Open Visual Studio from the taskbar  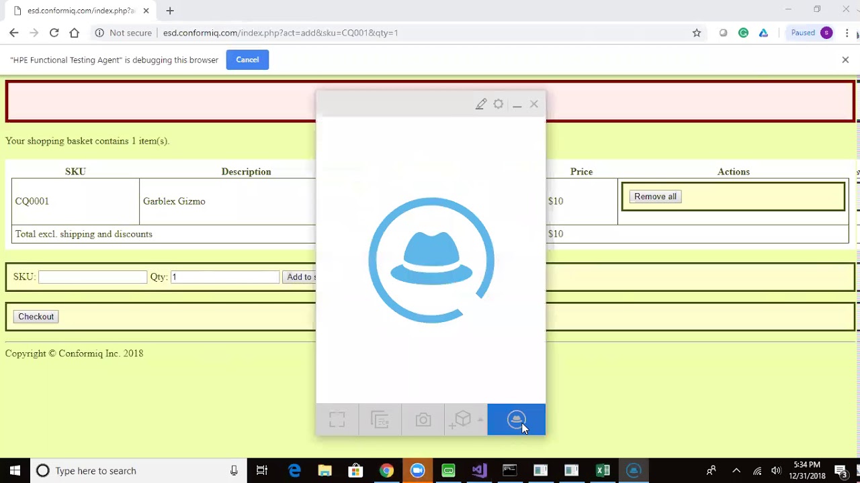pos(480,470)
